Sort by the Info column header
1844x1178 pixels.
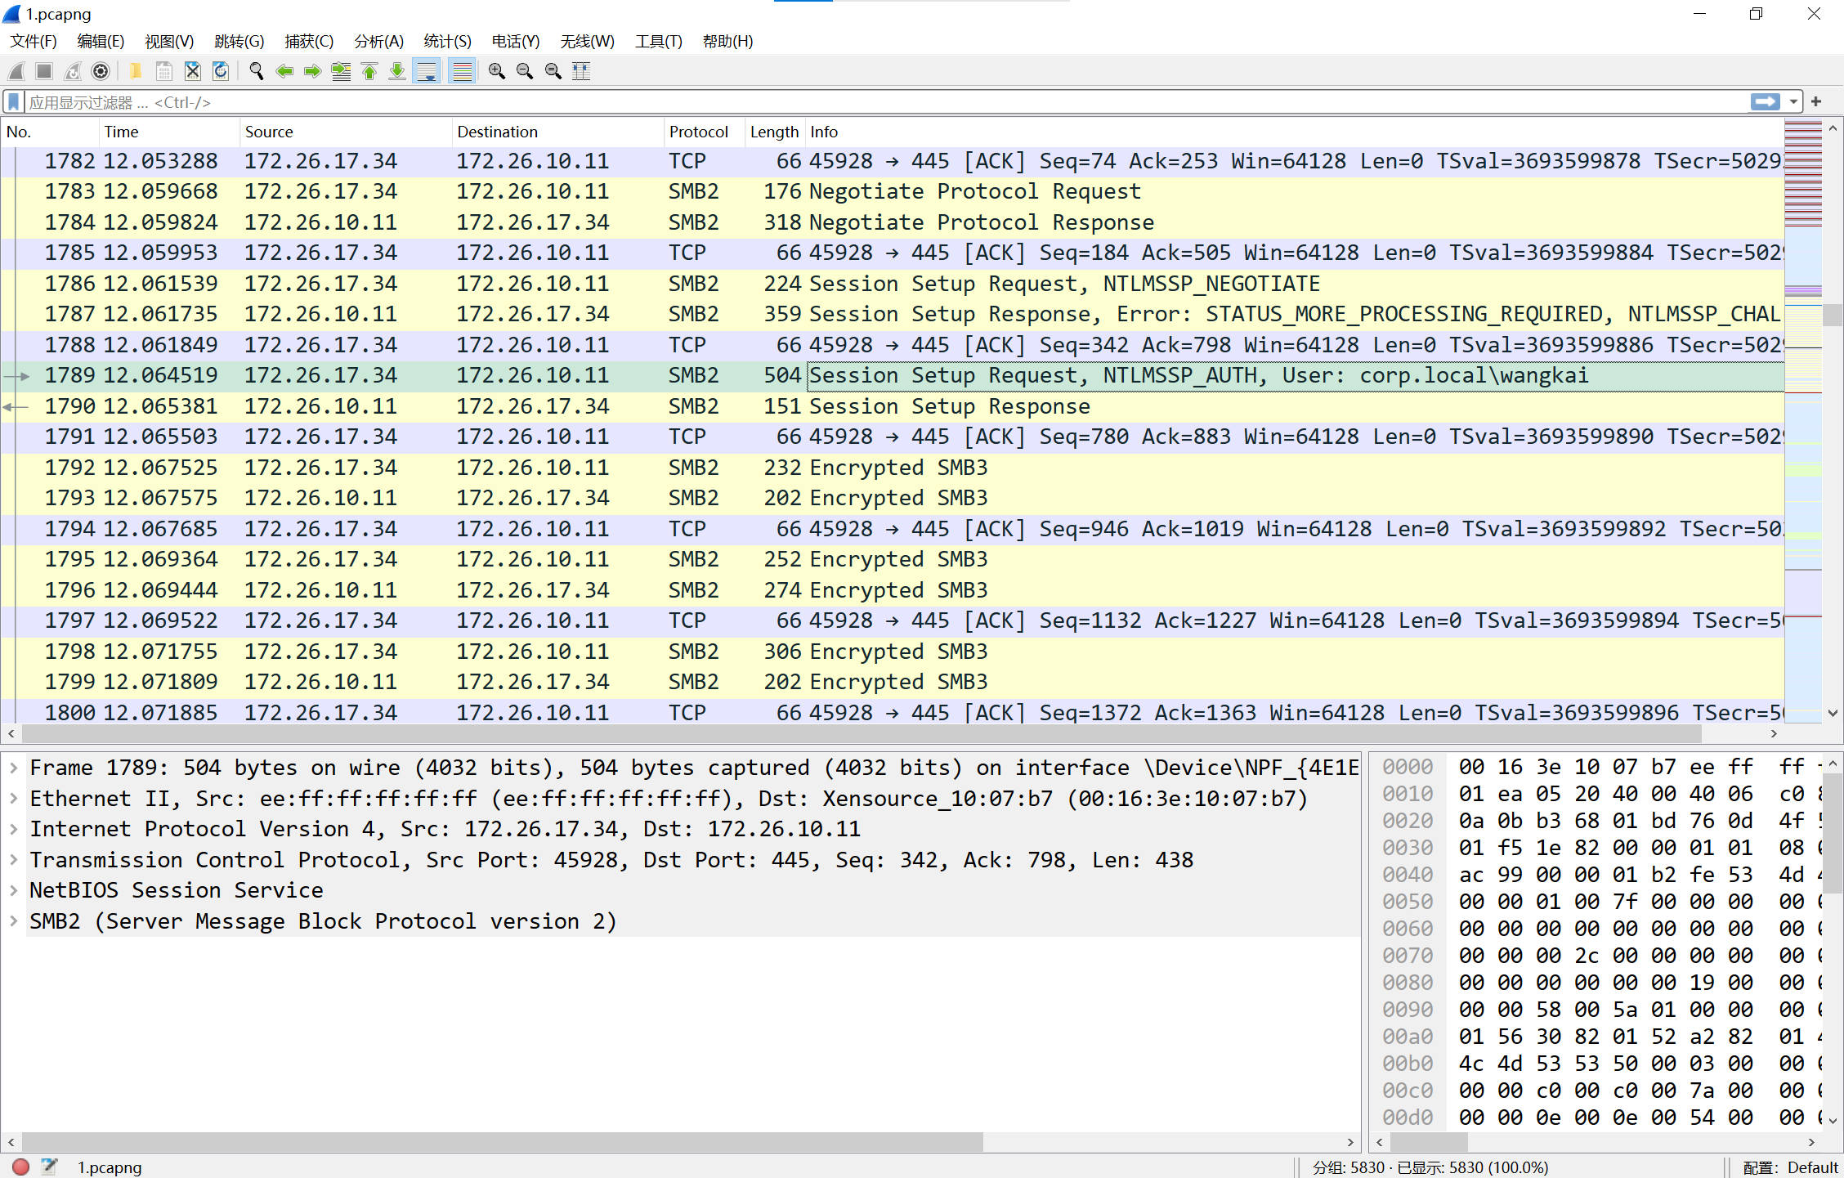pos(1295,132)
